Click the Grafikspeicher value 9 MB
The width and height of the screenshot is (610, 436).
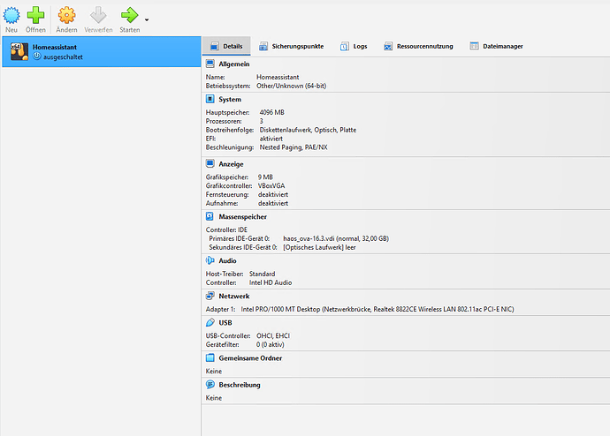pyautogui.click(x=265, y=177)
